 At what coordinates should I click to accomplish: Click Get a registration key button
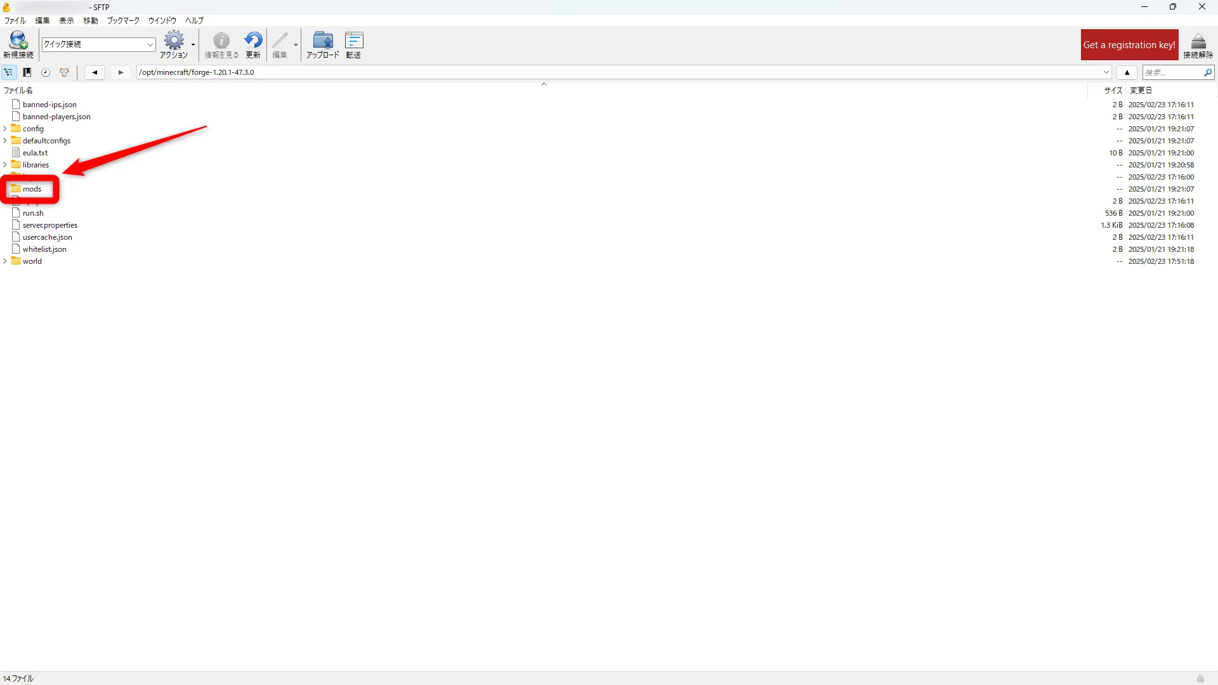coord(1129,45)
